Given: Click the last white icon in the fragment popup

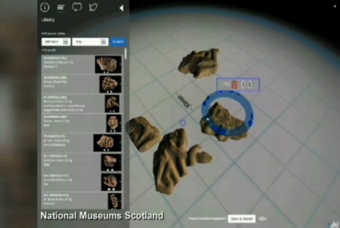Looking at the screenshot, I should coord(250,85).
